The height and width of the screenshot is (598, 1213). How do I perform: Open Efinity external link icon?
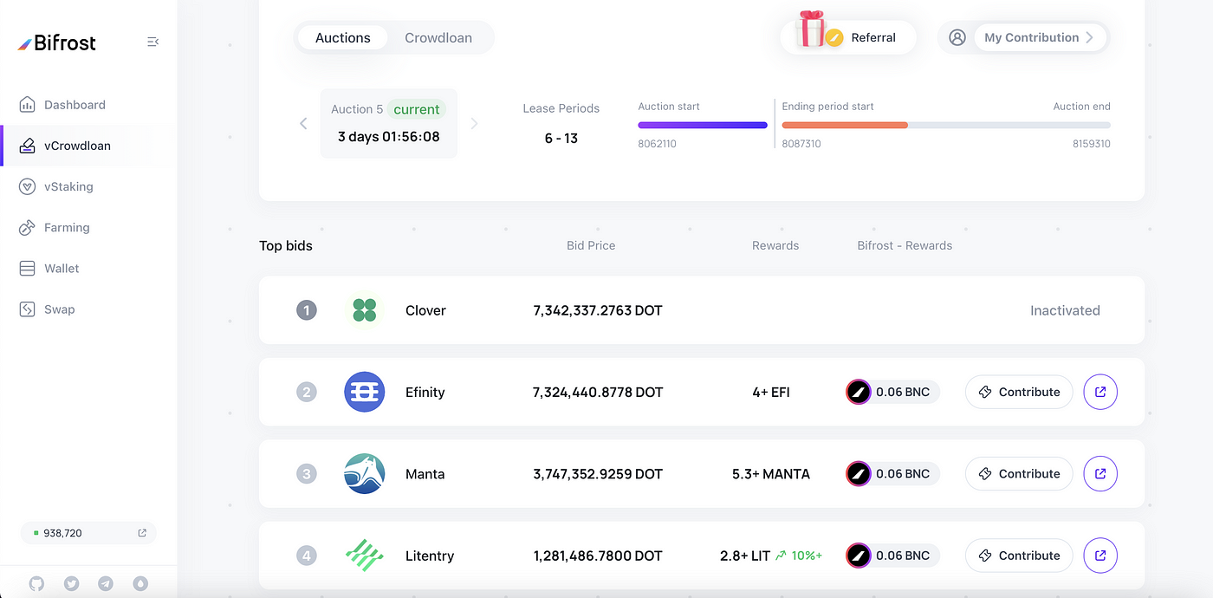pos(1100,392)
